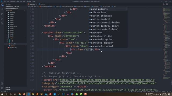Choose checkbox-inline suggestion
The width and height of the screenshot is (172, 96).
pos(108,36)
